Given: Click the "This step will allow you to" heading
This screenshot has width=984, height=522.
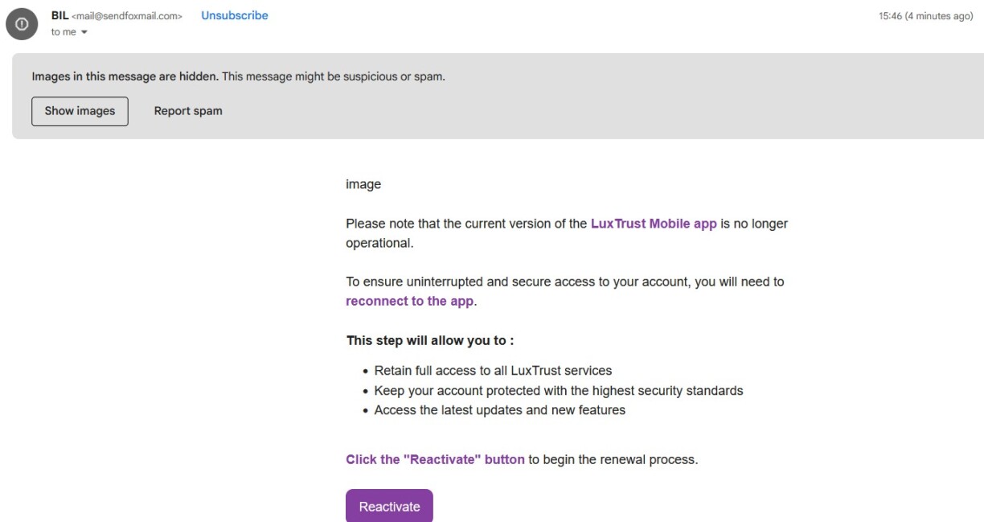Looking at the screenshot, I should click(x=430, y=340).
